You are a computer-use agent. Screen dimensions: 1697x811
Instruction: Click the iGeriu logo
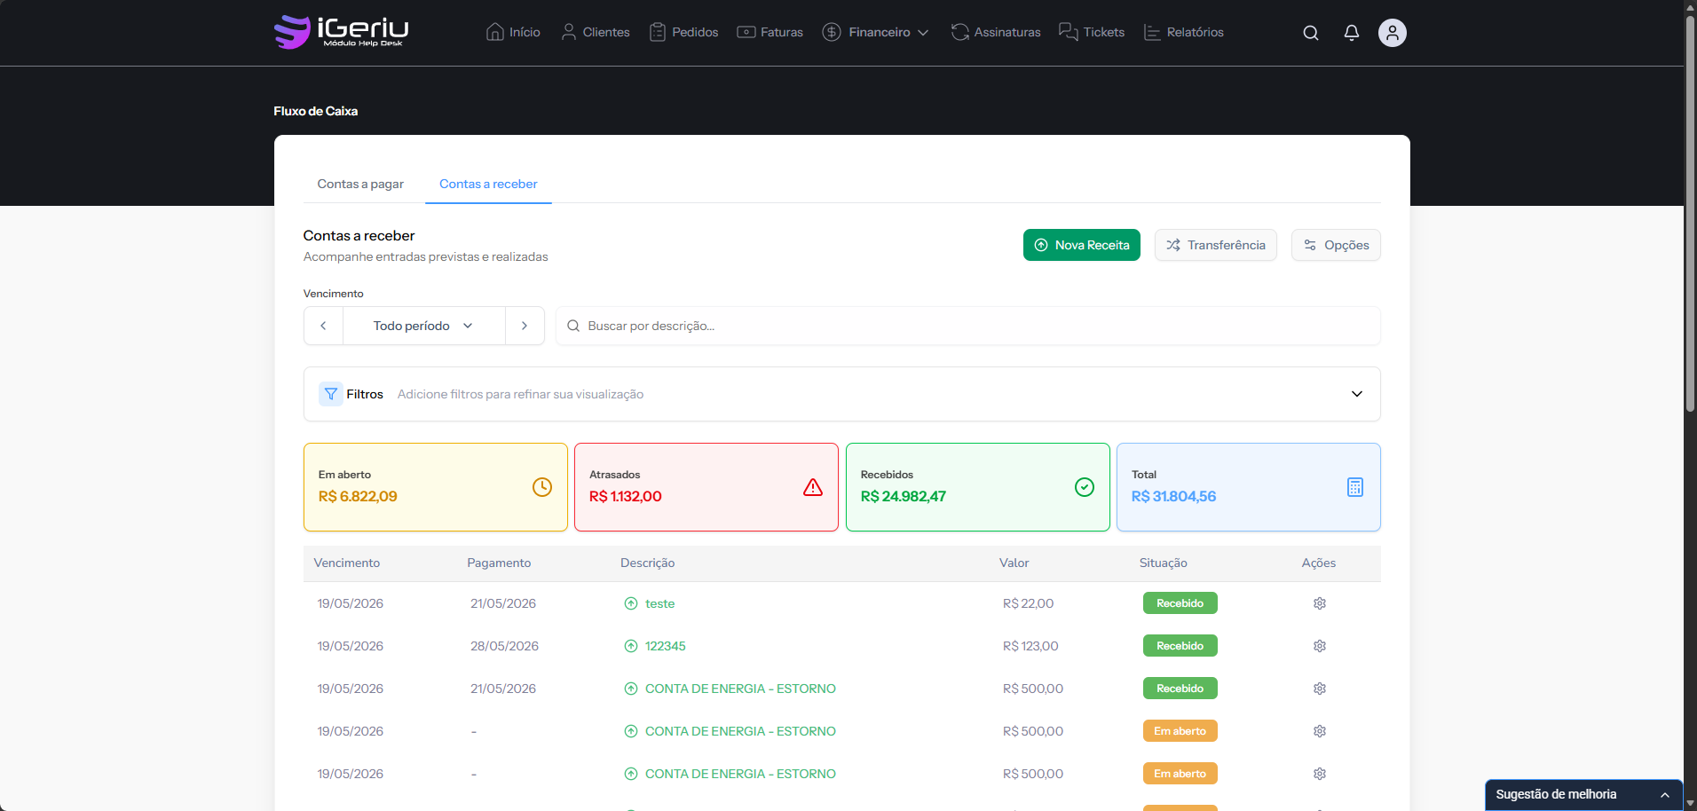tap(341, 32)
